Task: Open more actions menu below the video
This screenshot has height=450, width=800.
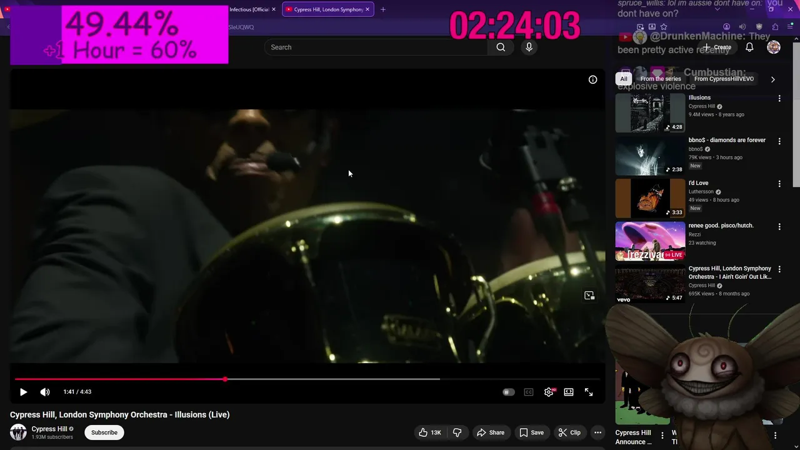Action: click(x=597, y=432)
